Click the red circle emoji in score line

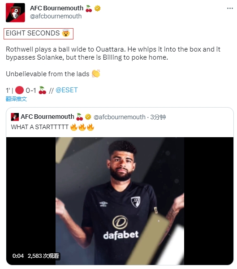(19, 90)
